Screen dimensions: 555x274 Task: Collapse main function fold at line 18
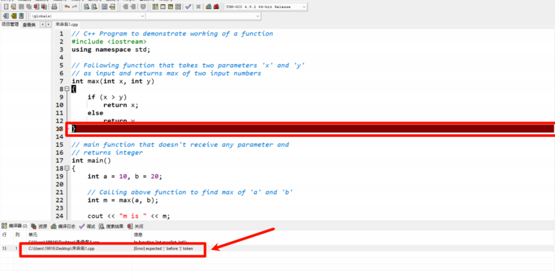pyautogui.click(x=67, y=168)
